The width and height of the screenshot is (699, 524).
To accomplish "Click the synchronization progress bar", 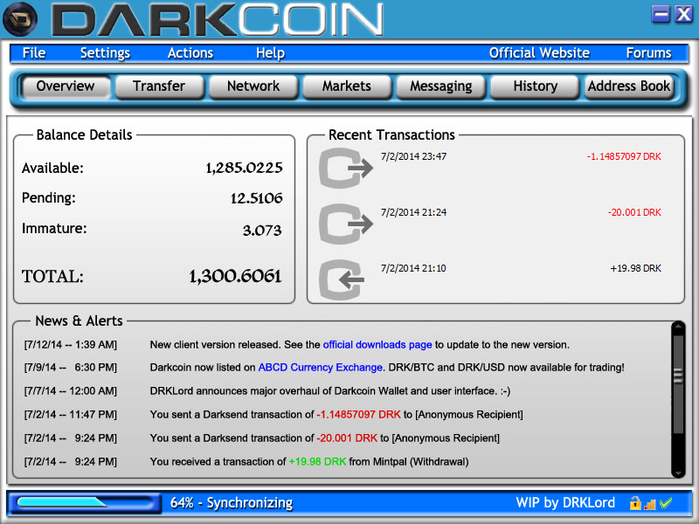I will 85,503.
